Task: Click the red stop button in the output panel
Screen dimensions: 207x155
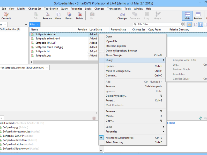Action: tap(94, 118)
